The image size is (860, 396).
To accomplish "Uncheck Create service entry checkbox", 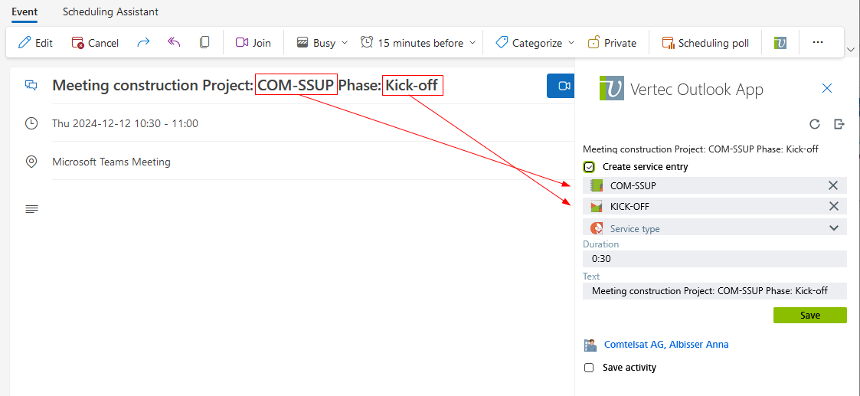I will tap(589, 167).
